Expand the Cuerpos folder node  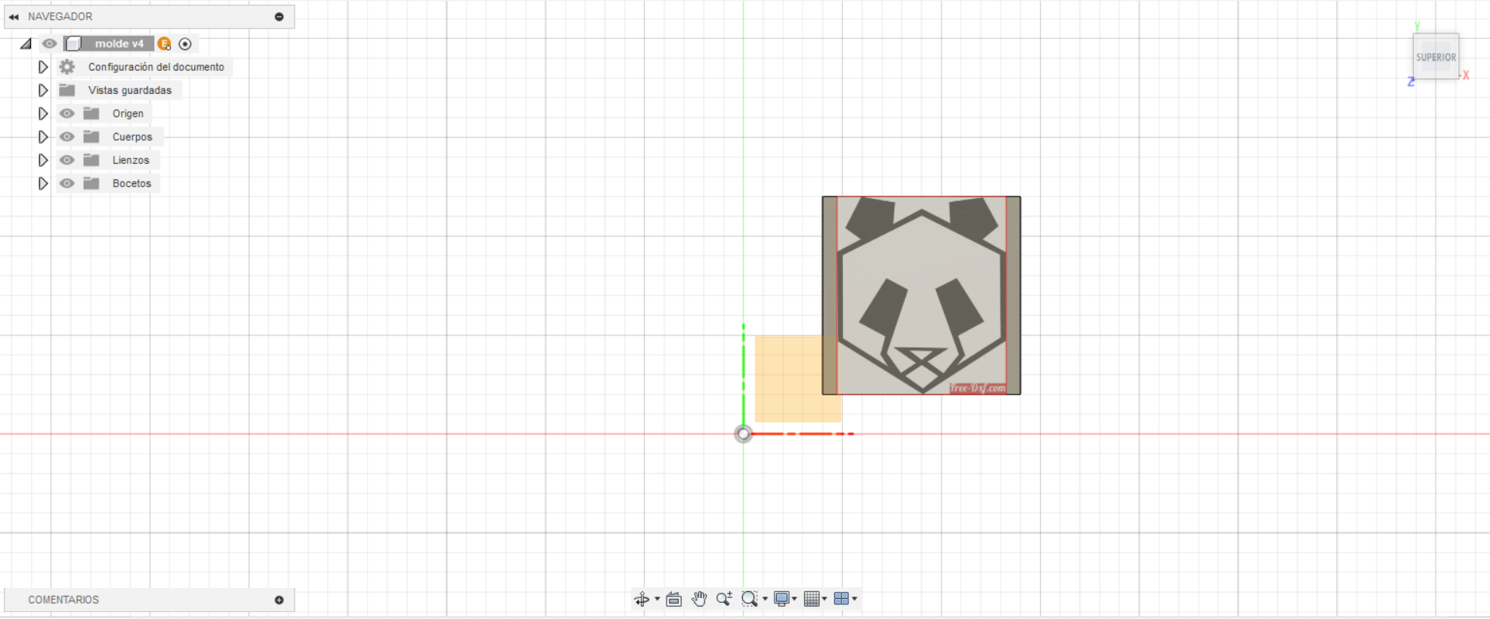(43, 137)
